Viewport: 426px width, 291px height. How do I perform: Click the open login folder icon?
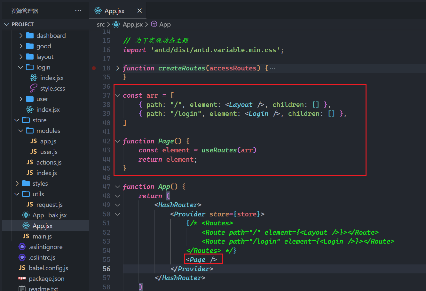coord(30,67)
